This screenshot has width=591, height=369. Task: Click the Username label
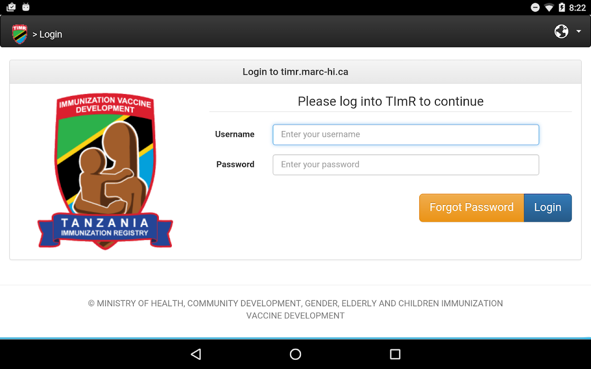235,134
